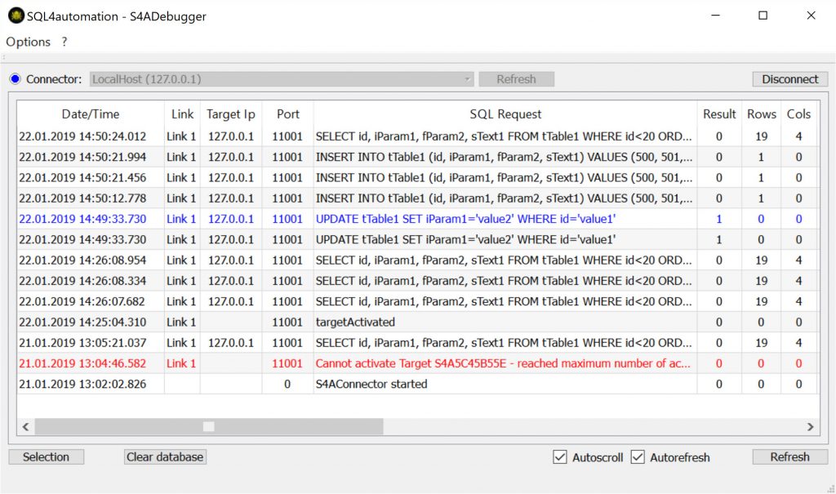This screenshot has height=494, width=836.
Task: Uncheck the Autorefresh checkbox
Action: pyautogui.click(x=638, y=456)
